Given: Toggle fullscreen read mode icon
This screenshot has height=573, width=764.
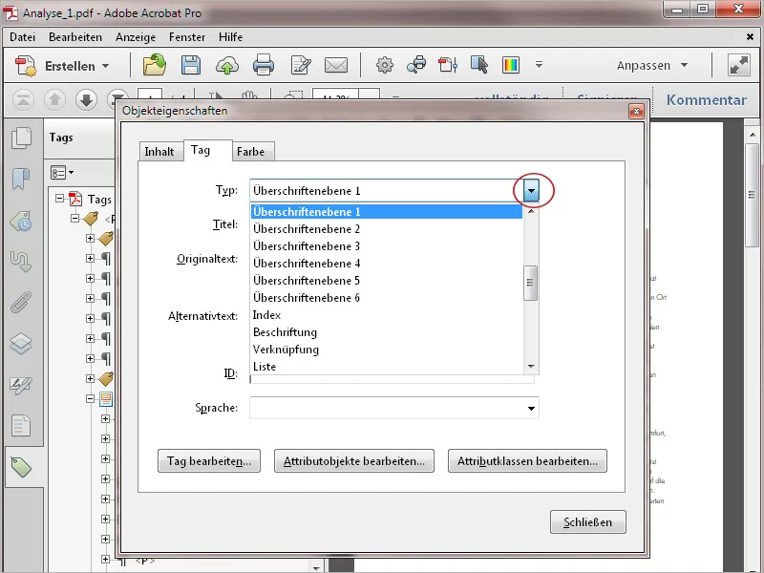Looking at the screenshot, I should coord(738,65).
